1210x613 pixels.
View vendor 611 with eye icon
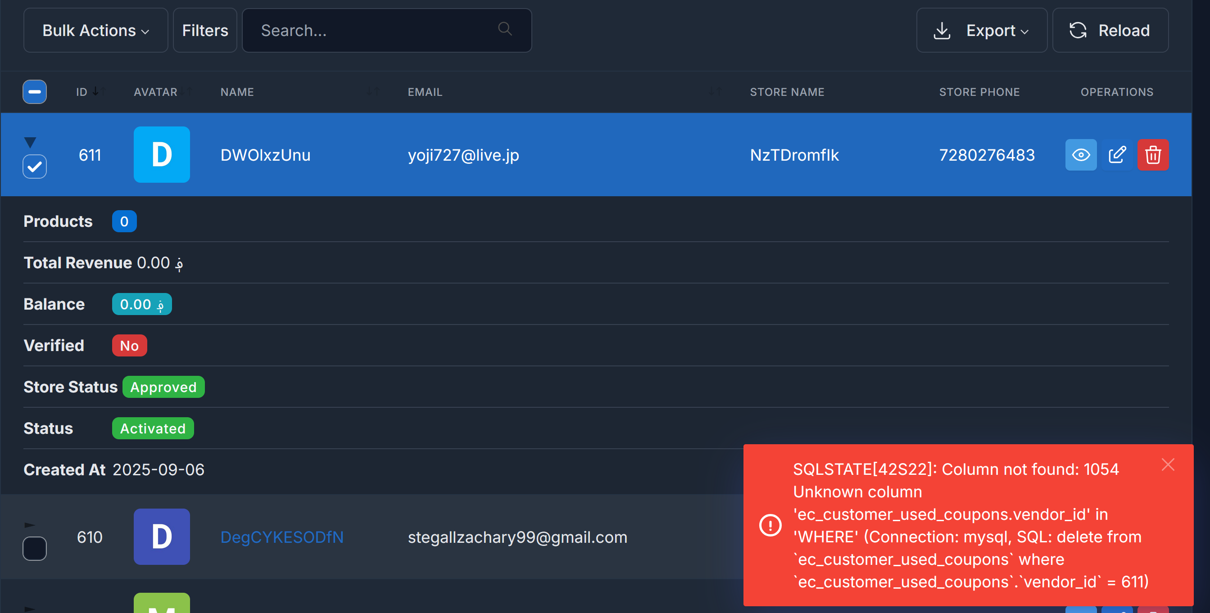point(1080,154)
